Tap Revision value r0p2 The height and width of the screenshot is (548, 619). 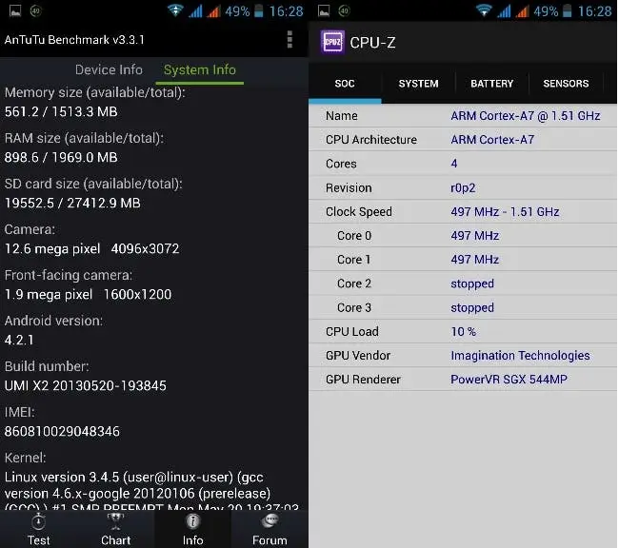(x=463, y=187)
